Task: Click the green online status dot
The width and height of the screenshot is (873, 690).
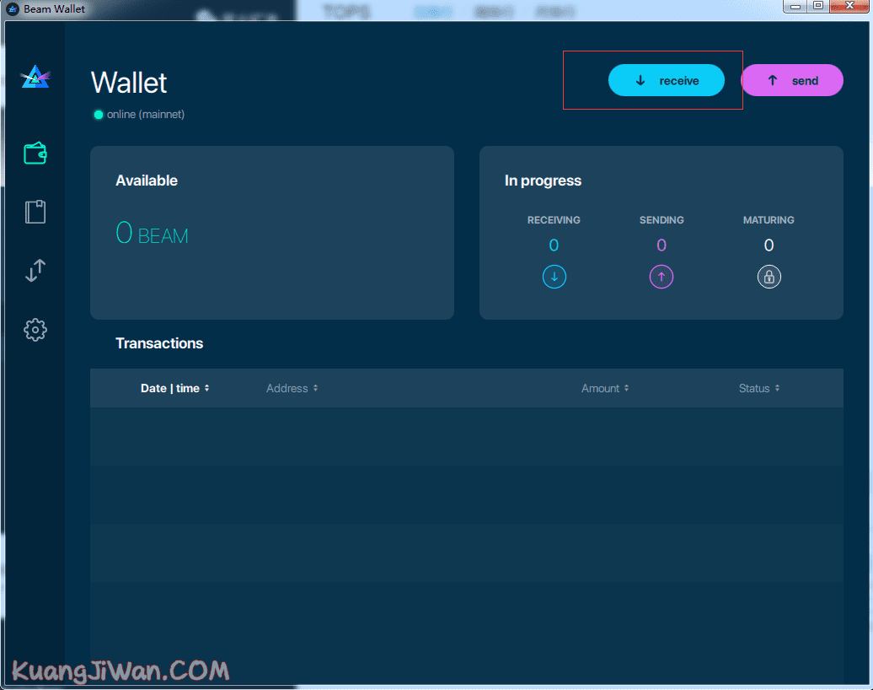Action: click(99, 114)
